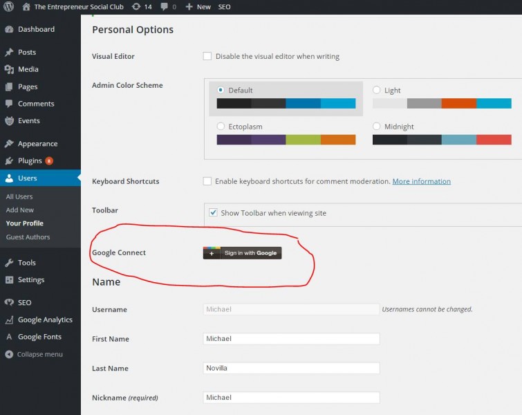
Task: Open The Entrepreneur Social Club site menu
Action: pos(73,6)
